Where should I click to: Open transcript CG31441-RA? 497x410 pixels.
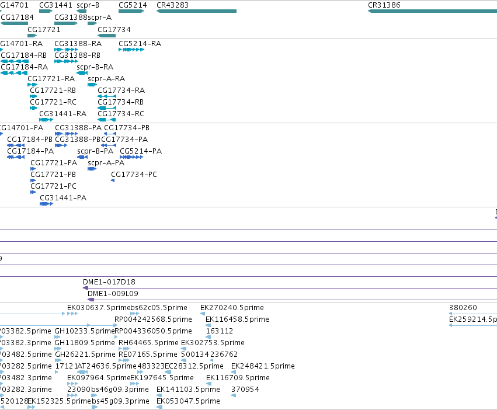pos(62,113)
